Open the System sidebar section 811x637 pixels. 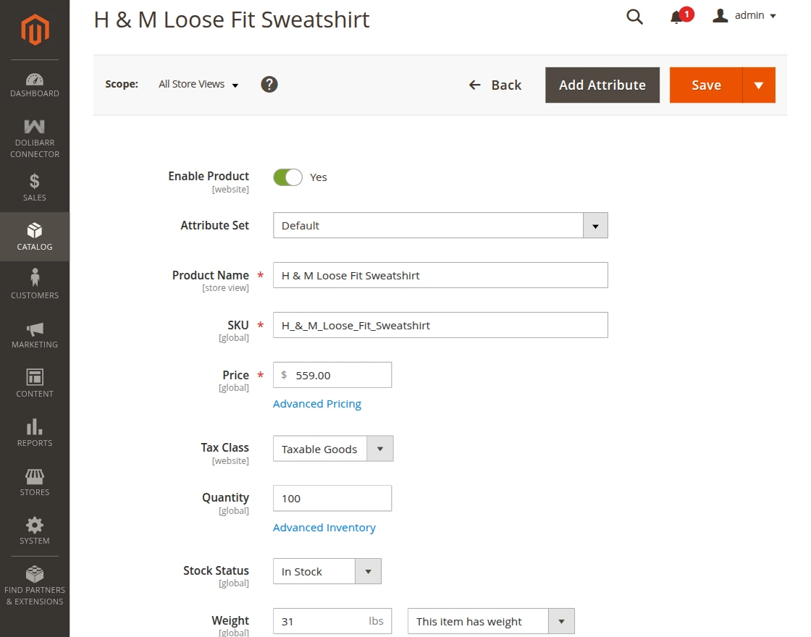click(34, 529)
